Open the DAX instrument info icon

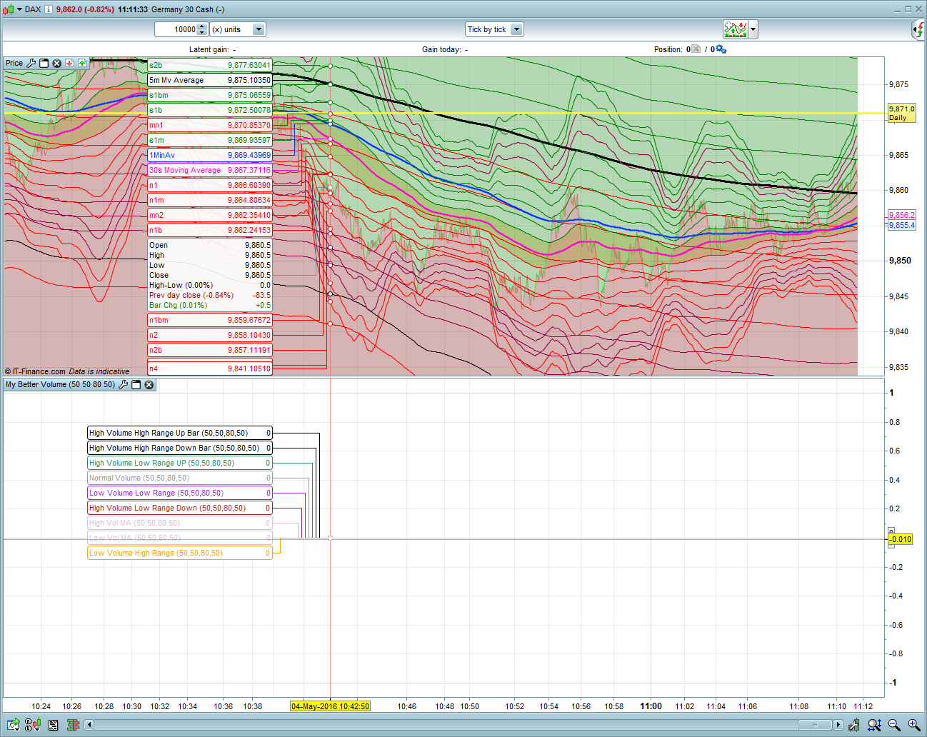coord(49,9)
